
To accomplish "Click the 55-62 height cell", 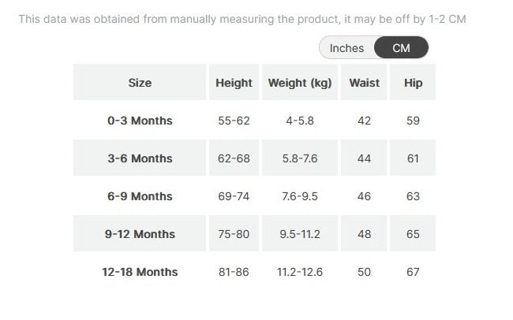I will [234, 121].
